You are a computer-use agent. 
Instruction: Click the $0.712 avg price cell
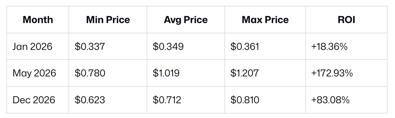[167, 100]
